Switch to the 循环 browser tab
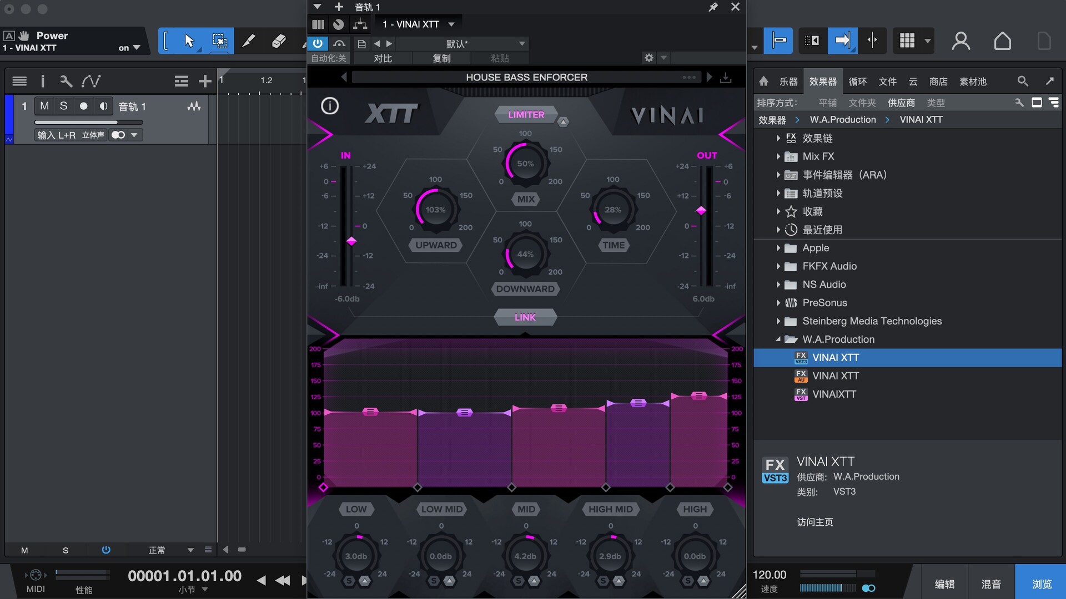Image resolution: width=1066 pixels, height=599 pixels. (857, 82)
